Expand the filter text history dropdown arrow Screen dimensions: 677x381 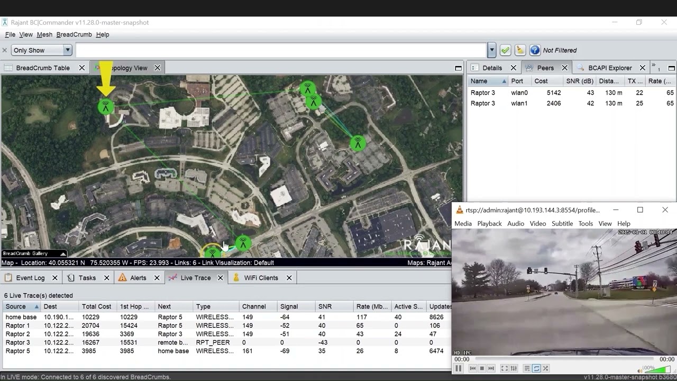(492, 50)
